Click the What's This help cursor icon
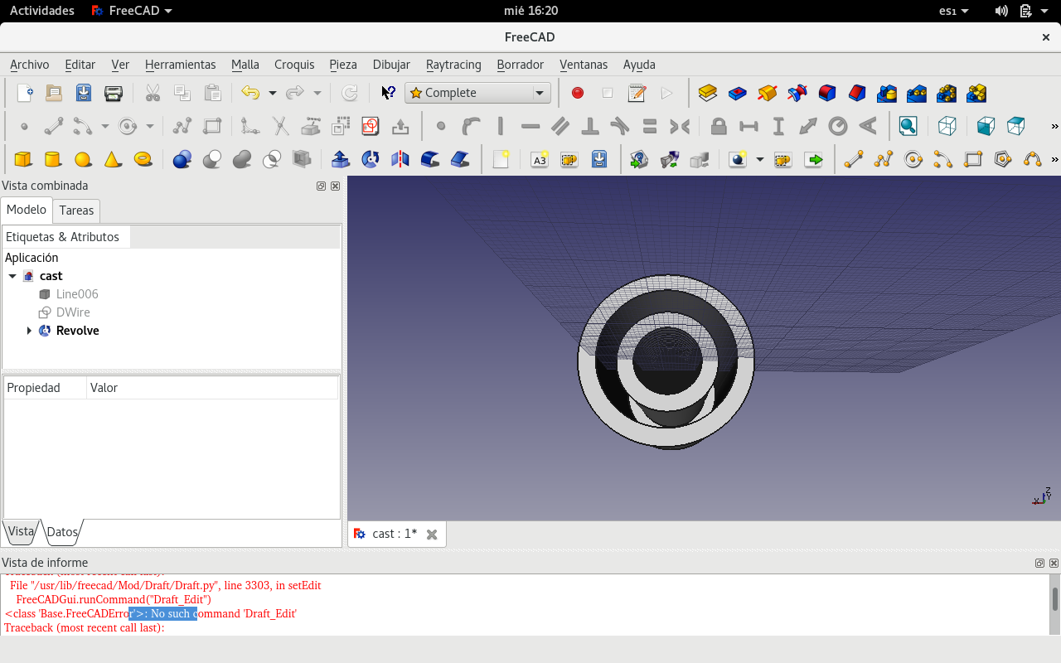 [388, 93]
